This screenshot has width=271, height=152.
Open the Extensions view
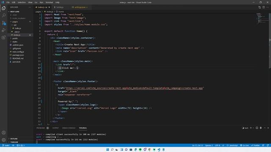coord(4,38)
